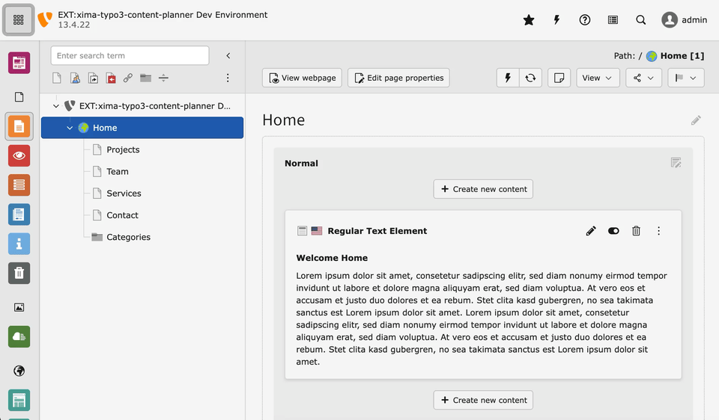This screenshot has height=420, width=719.
Task: Click Edit page properties button
Action: 398,78
